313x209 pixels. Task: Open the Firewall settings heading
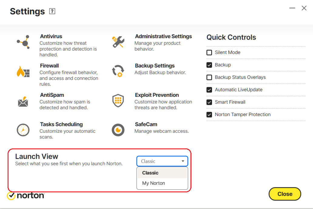tap(49, 66)
